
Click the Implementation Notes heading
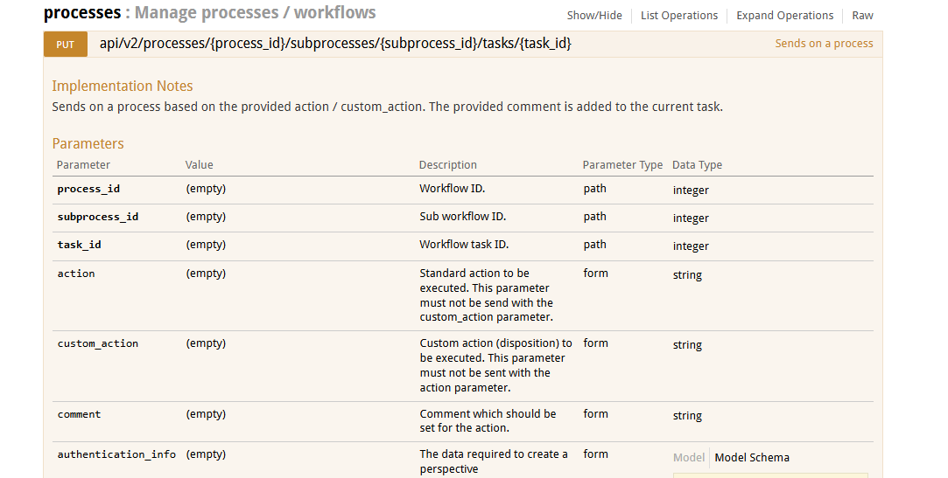click(123, 87)
